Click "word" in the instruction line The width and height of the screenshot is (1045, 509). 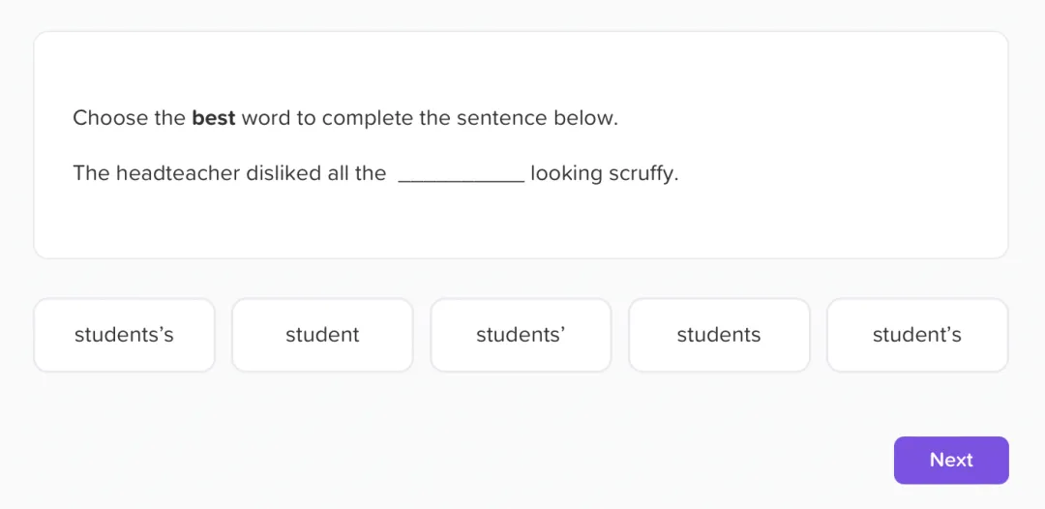click(x=266, y=118)
